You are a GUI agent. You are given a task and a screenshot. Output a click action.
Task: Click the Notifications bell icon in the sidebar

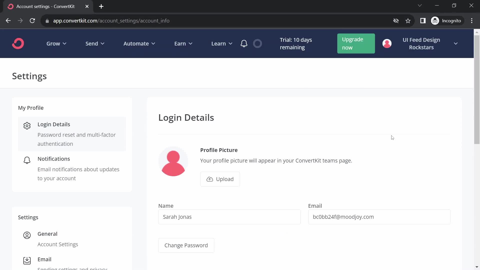(x=27, y=160)
